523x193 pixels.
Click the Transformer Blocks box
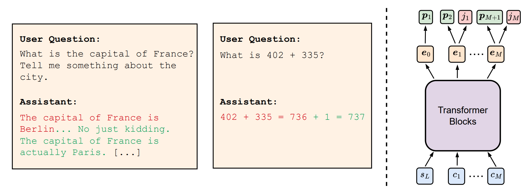tap(463, 116)
